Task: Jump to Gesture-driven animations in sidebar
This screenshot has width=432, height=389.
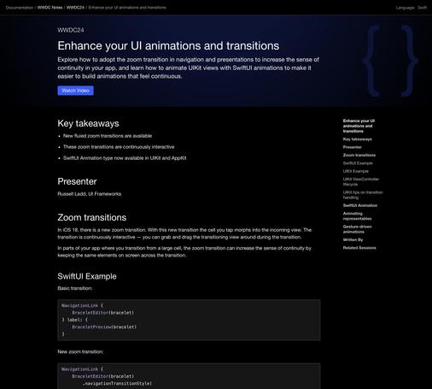Action: [358, 229]
